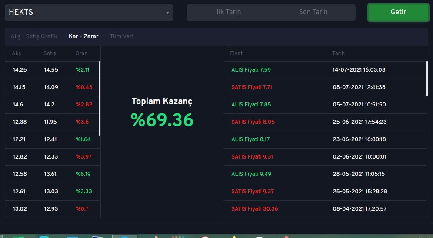Switch to Alış - Satış Grafik tab
433x238 pixels.
point(34,36)
